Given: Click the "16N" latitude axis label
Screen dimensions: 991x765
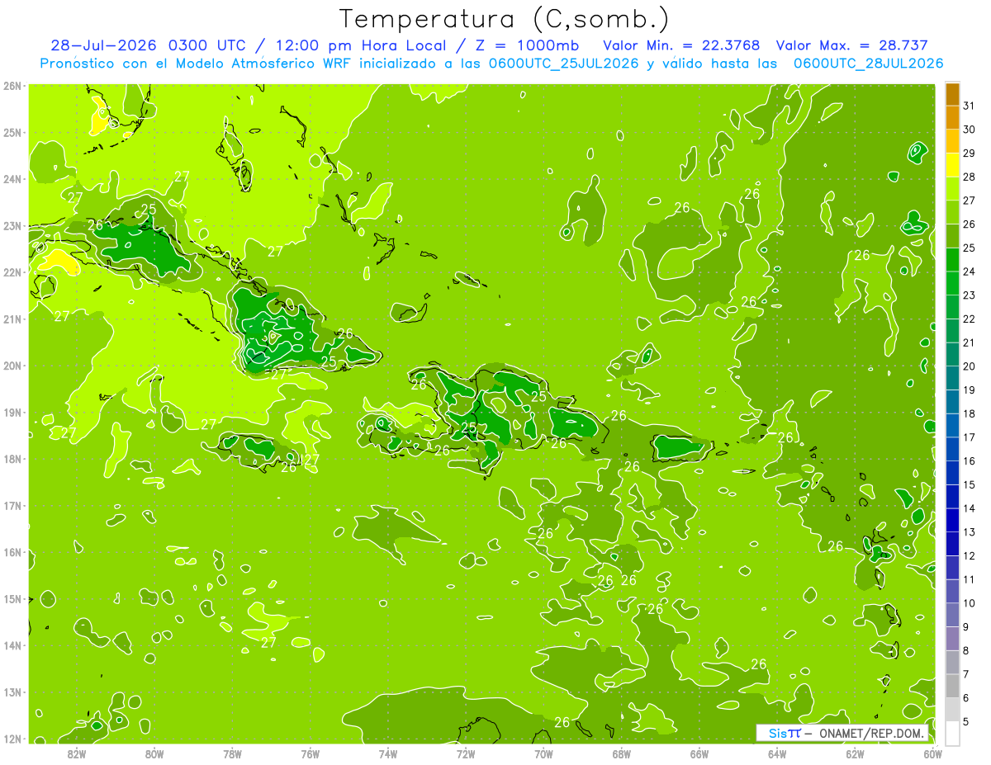Looking at the screenshot, I should (12, 552).
